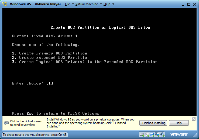The height and width of the screenshot is (139, 199).
Task: Click the Install Windows 95 instructions text
Action: [x=91, y=123]
